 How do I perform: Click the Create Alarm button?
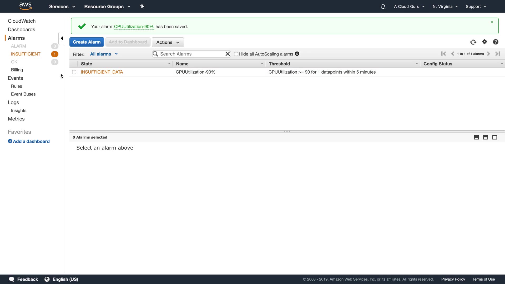point(87,42)
